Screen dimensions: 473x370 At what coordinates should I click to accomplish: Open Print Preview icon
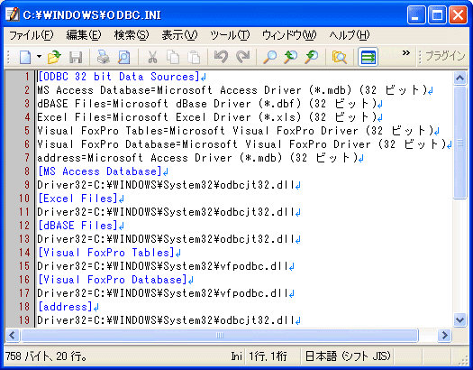(x=124, y=57)
